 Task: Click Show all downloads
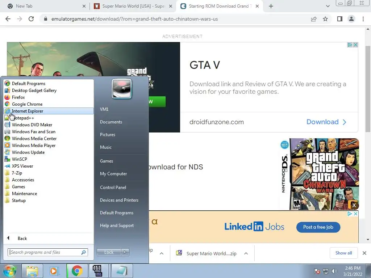pyautogui.click(x=343, y=253)
